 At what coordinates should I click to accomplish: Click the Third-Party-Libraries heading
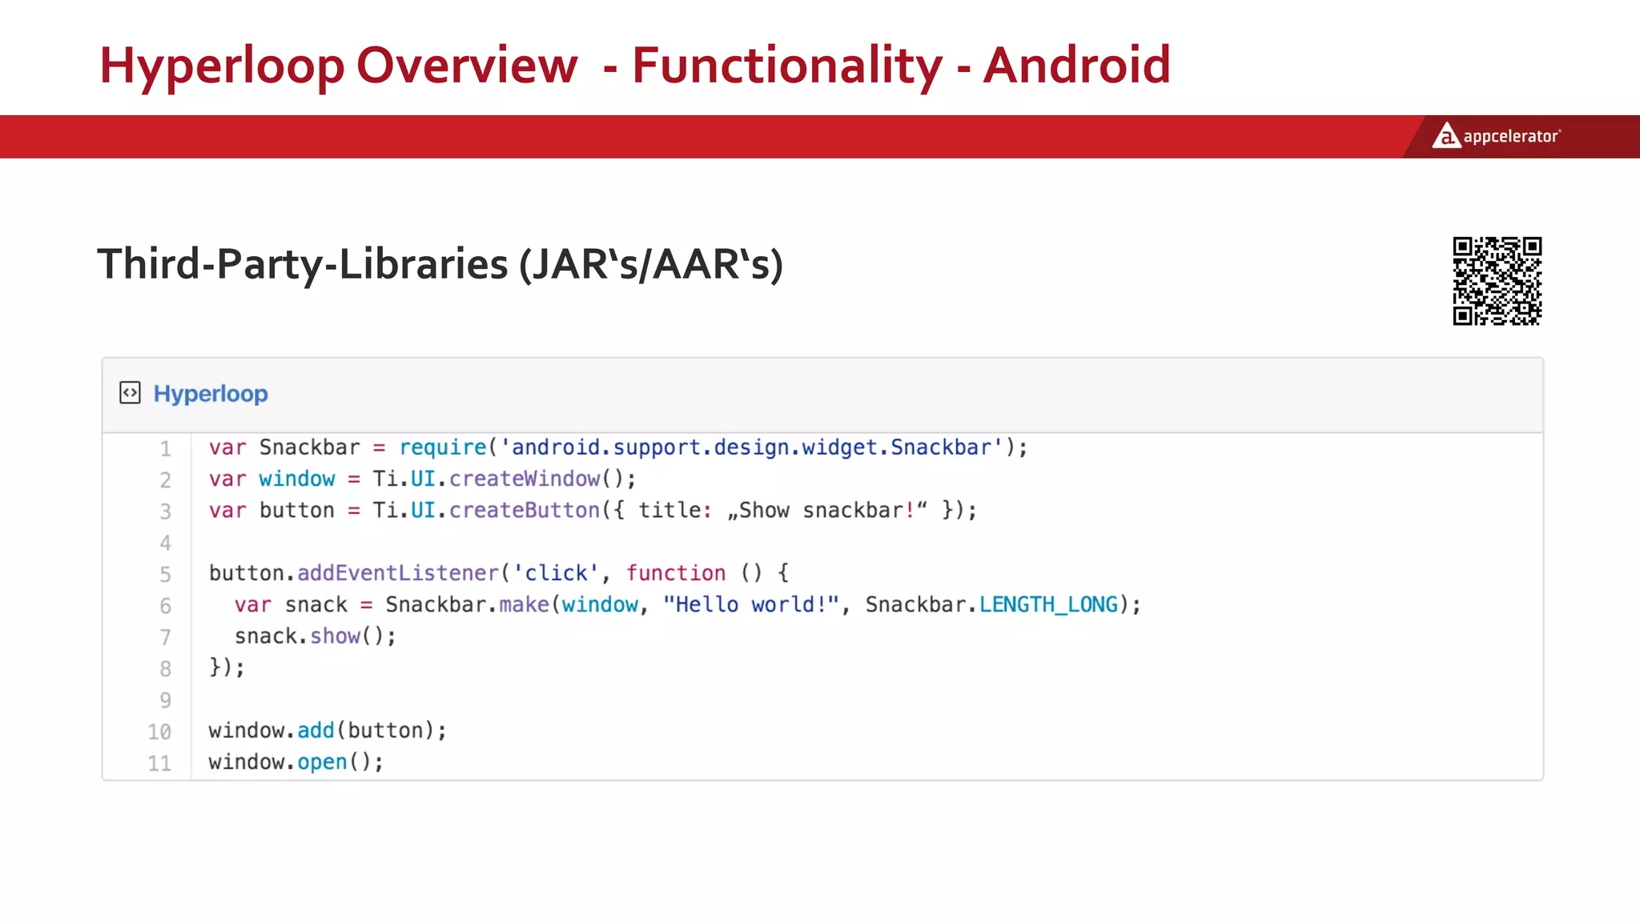(440, 264)
